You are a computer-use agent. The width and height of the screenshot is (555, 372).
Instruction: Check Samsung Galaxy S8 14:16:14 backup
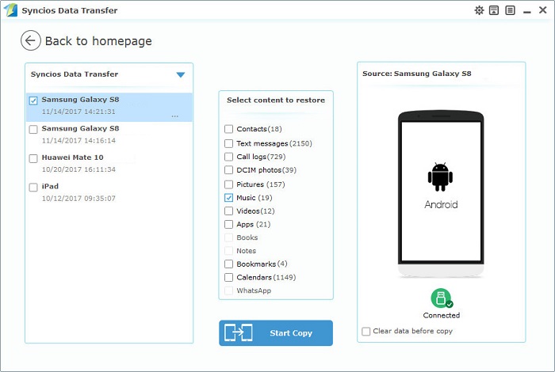pyautogui.click(x=33, y=129)
